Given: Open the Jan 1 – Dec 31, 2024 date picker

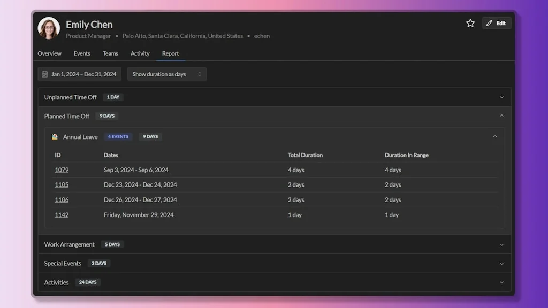Looking at the screenshot, I should coord(79,74).
